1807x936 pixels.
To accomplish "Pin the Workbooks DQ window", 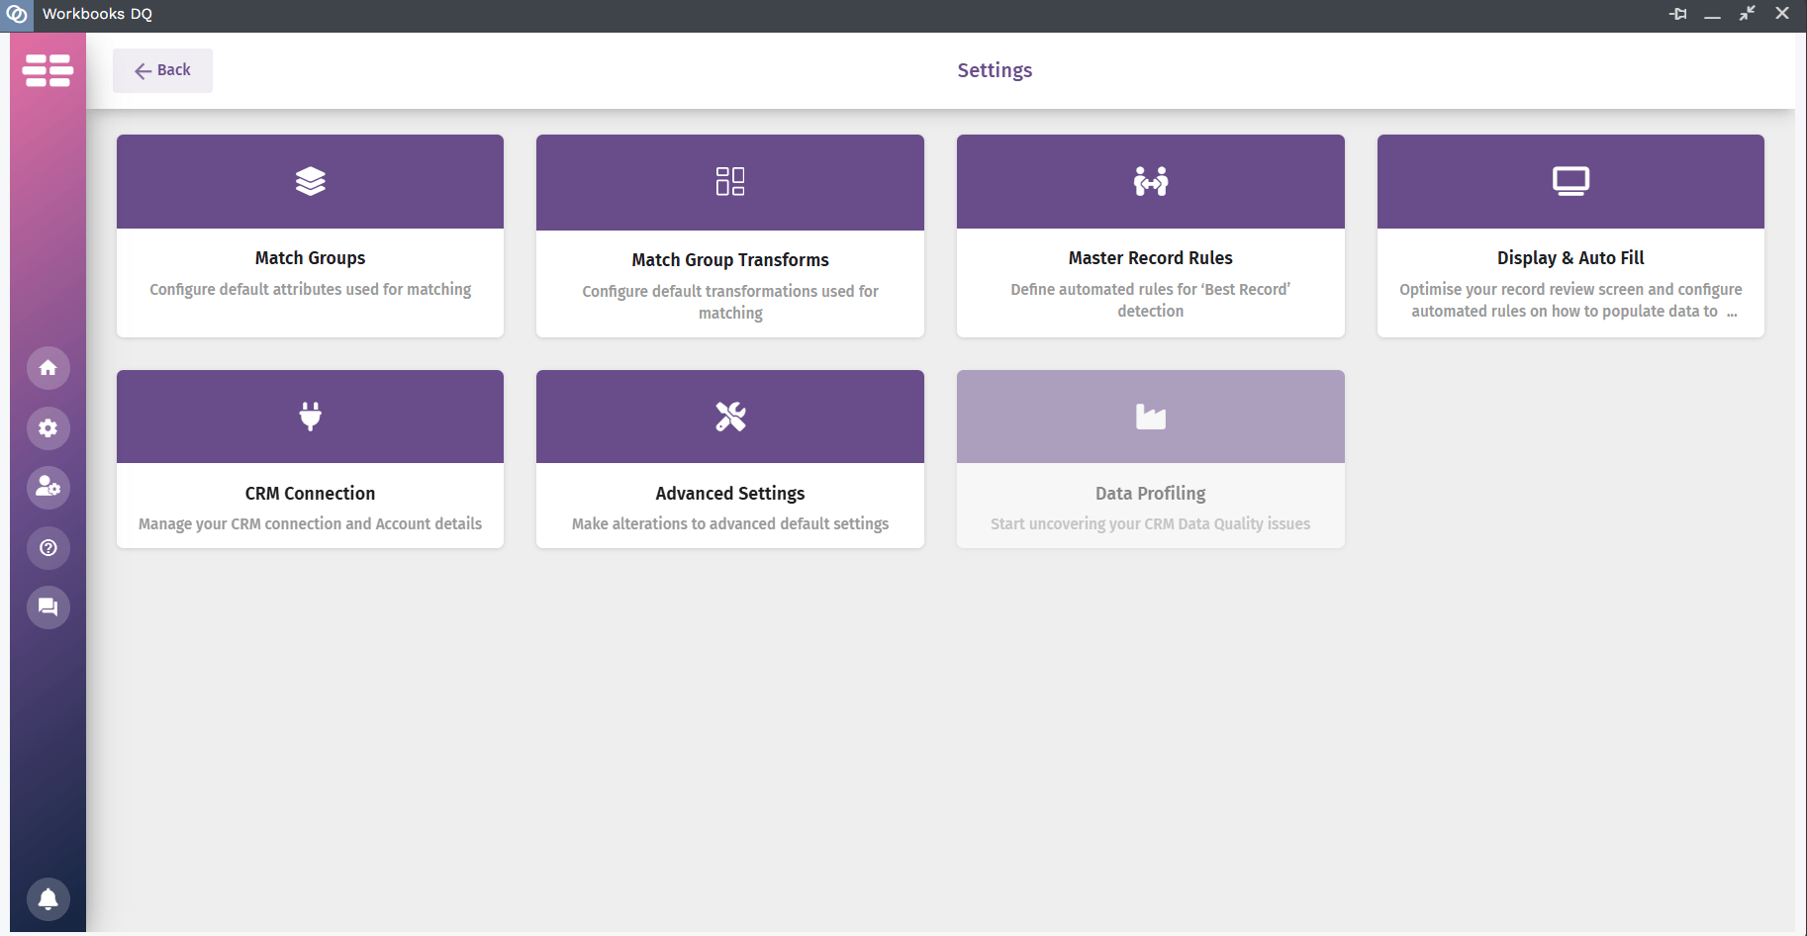I will (x=1678, y=14).
